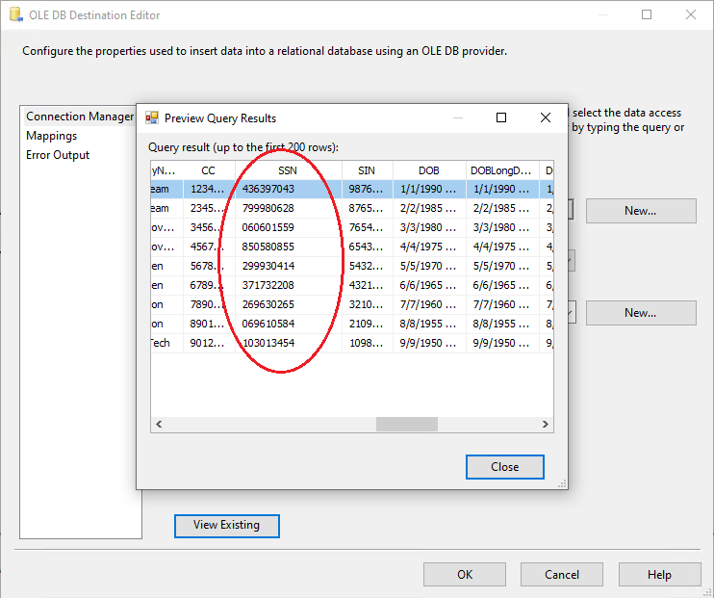Open the Connection Manager page
The width and height of the screenshot is (714, 598).
[79, 117]
